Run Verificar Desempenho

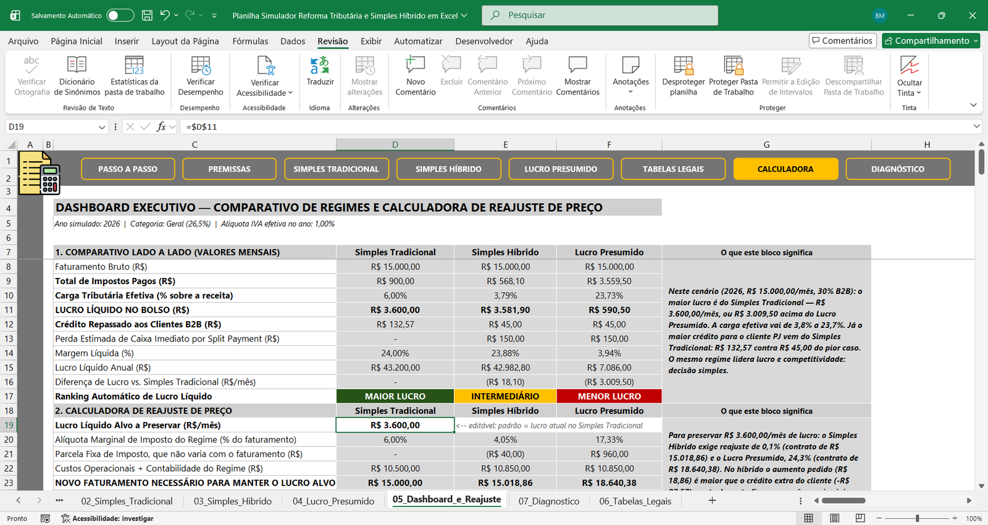[201, 76]
